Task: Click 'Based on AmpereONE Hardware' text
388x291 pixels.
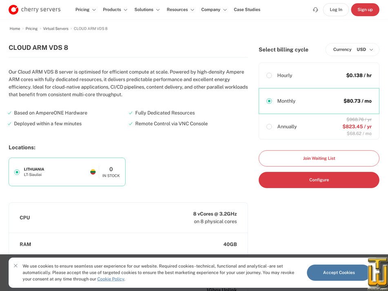Action: 51,113
